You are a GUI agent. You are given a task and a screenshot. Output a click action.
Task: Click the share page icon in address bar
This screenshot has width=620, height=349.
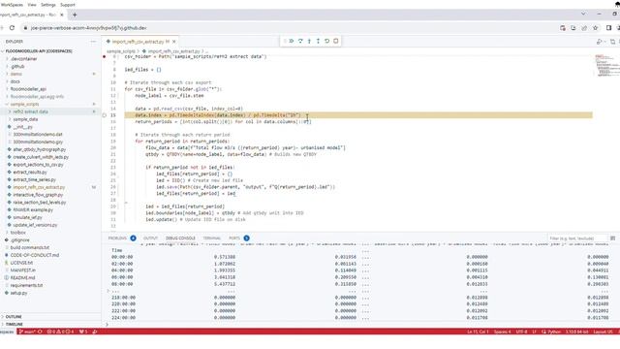pos(584,28)
